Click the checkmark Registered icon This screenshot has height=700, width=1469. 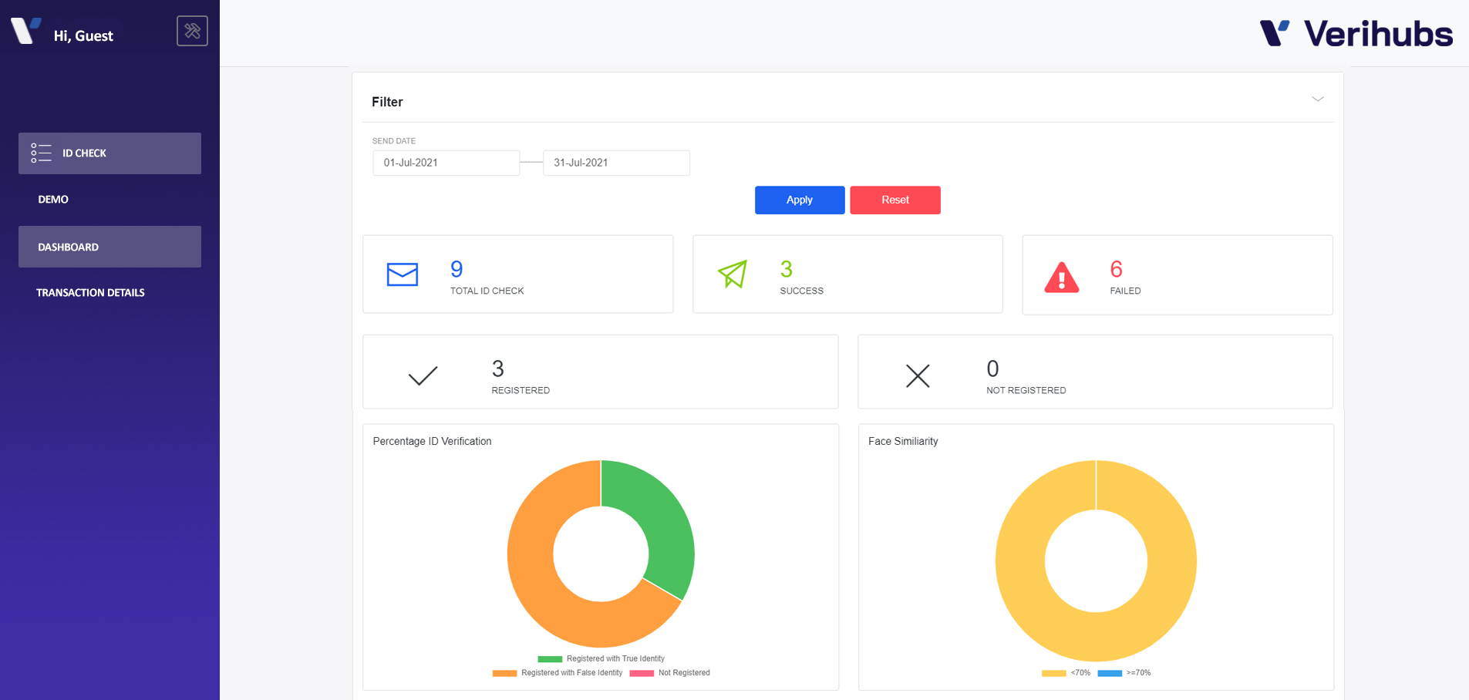(423, 375)
